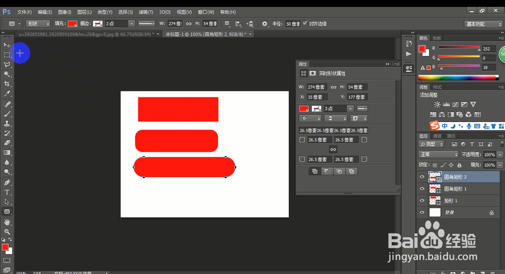This screenshot has width=505, height=274.
Task: Select the Pen tool
Action: click(x=7, y=182)
